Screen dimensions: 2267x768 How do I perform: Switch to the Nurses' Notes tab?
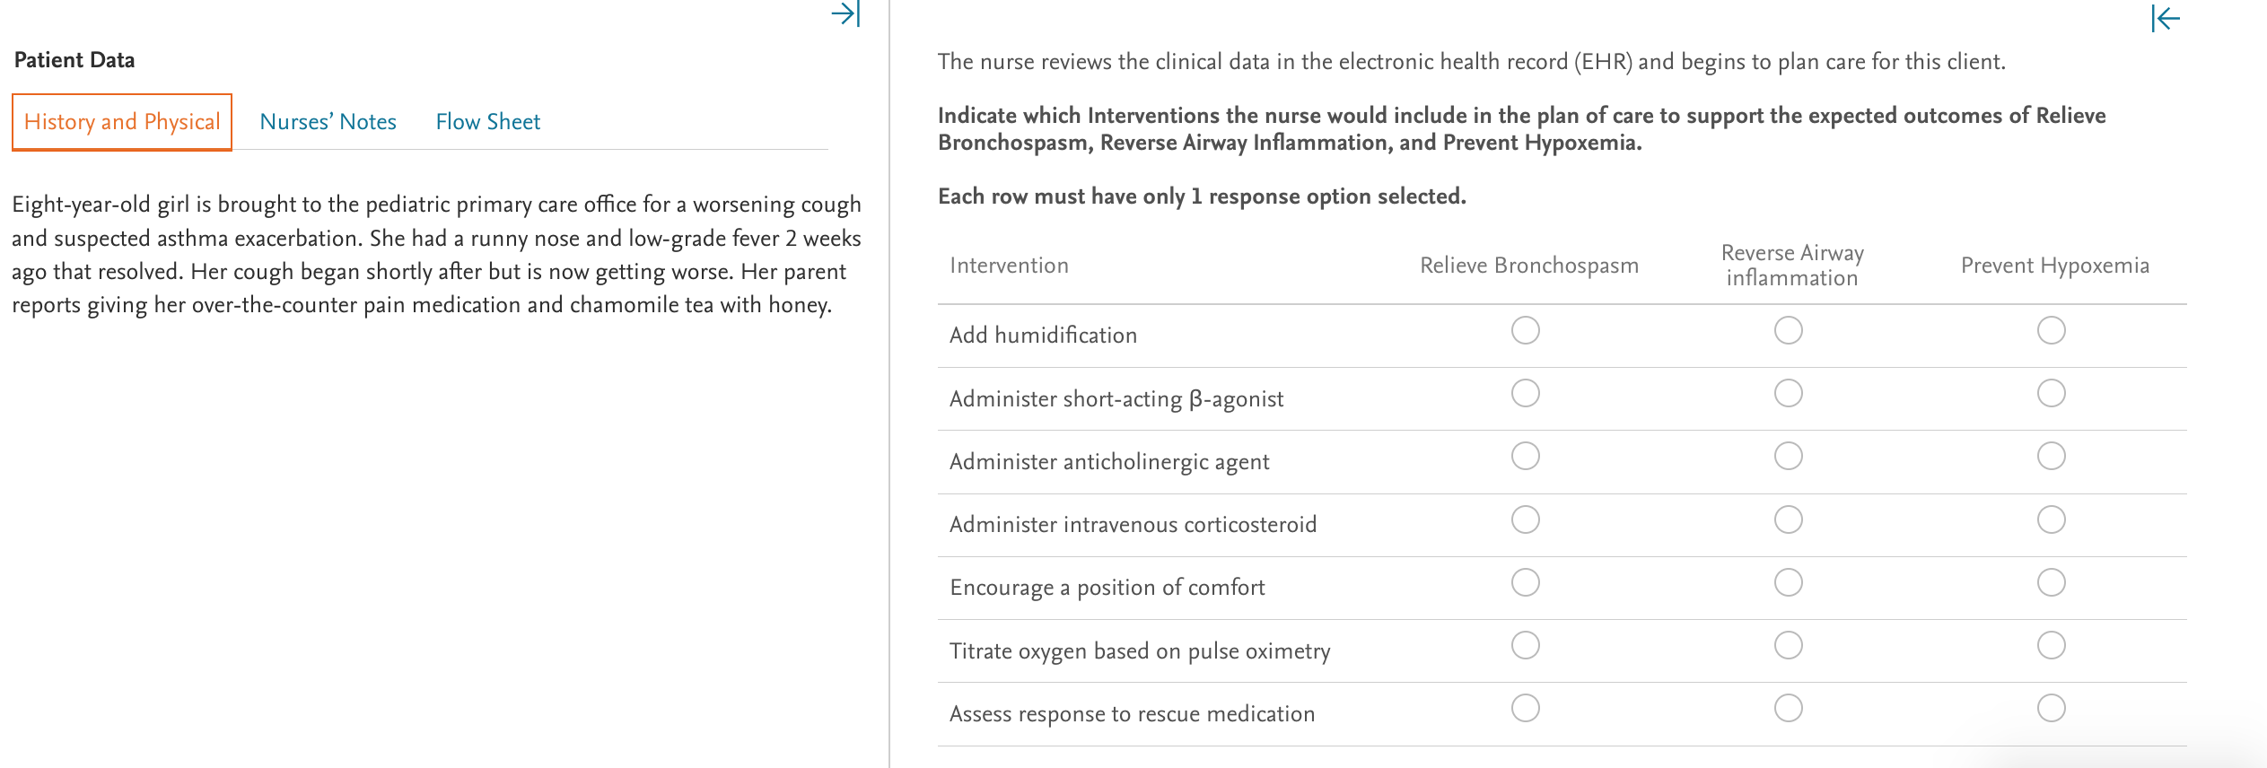[x=328, y=121]
